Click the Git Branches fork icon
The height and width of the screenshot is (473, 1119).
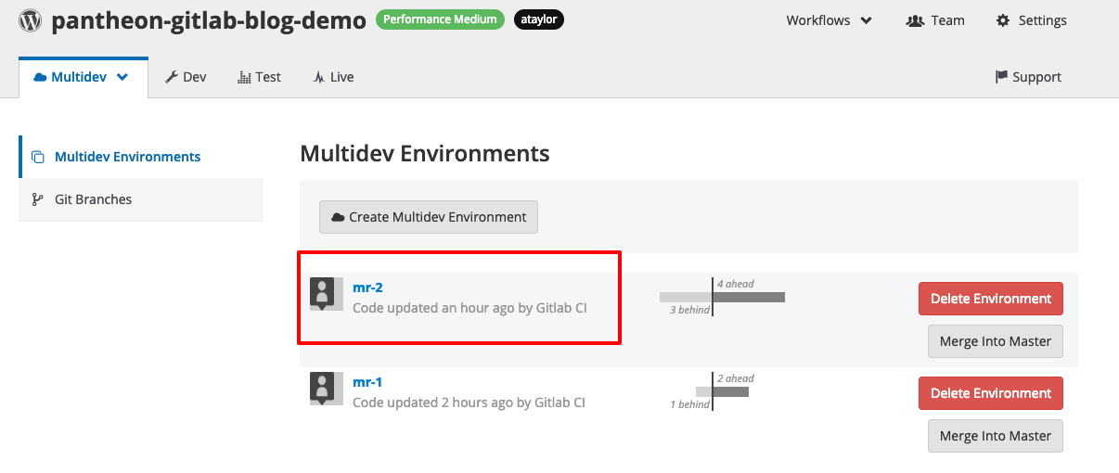pos(38,199)
